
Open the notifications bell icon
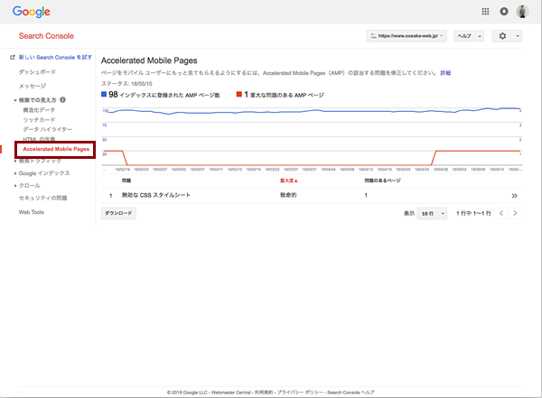504,12
